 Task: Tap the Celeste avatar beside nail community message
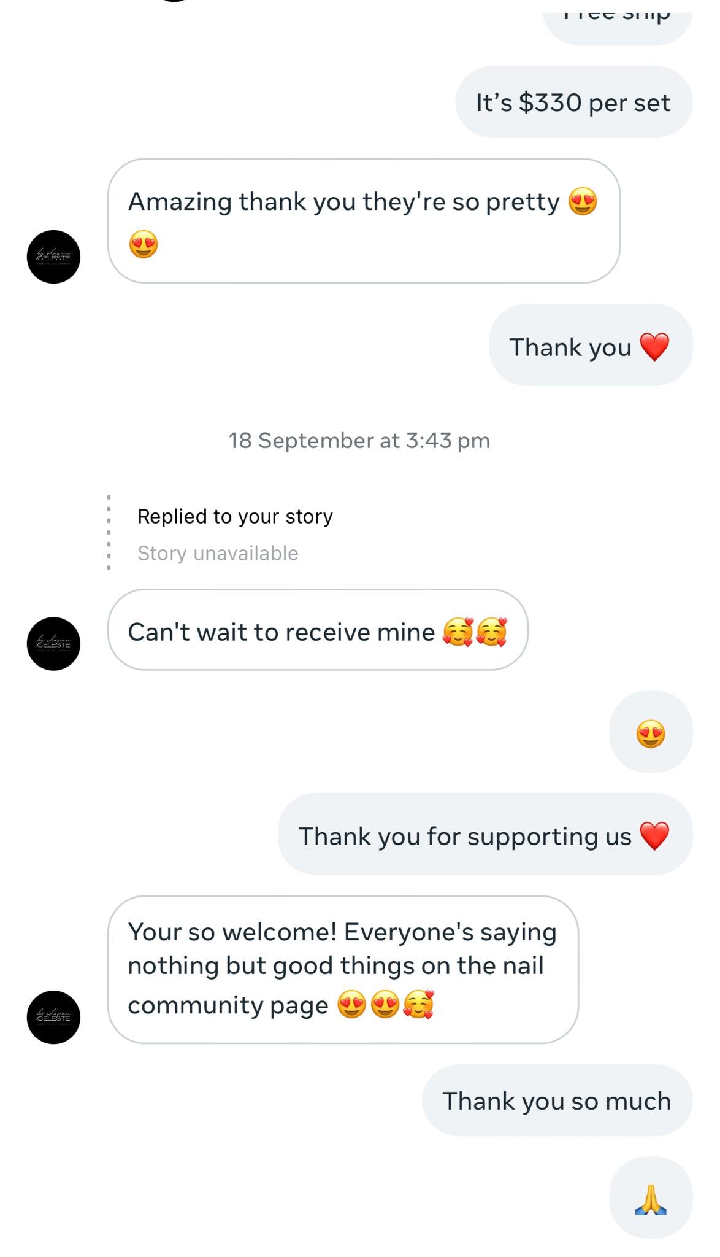point(53,1017)
